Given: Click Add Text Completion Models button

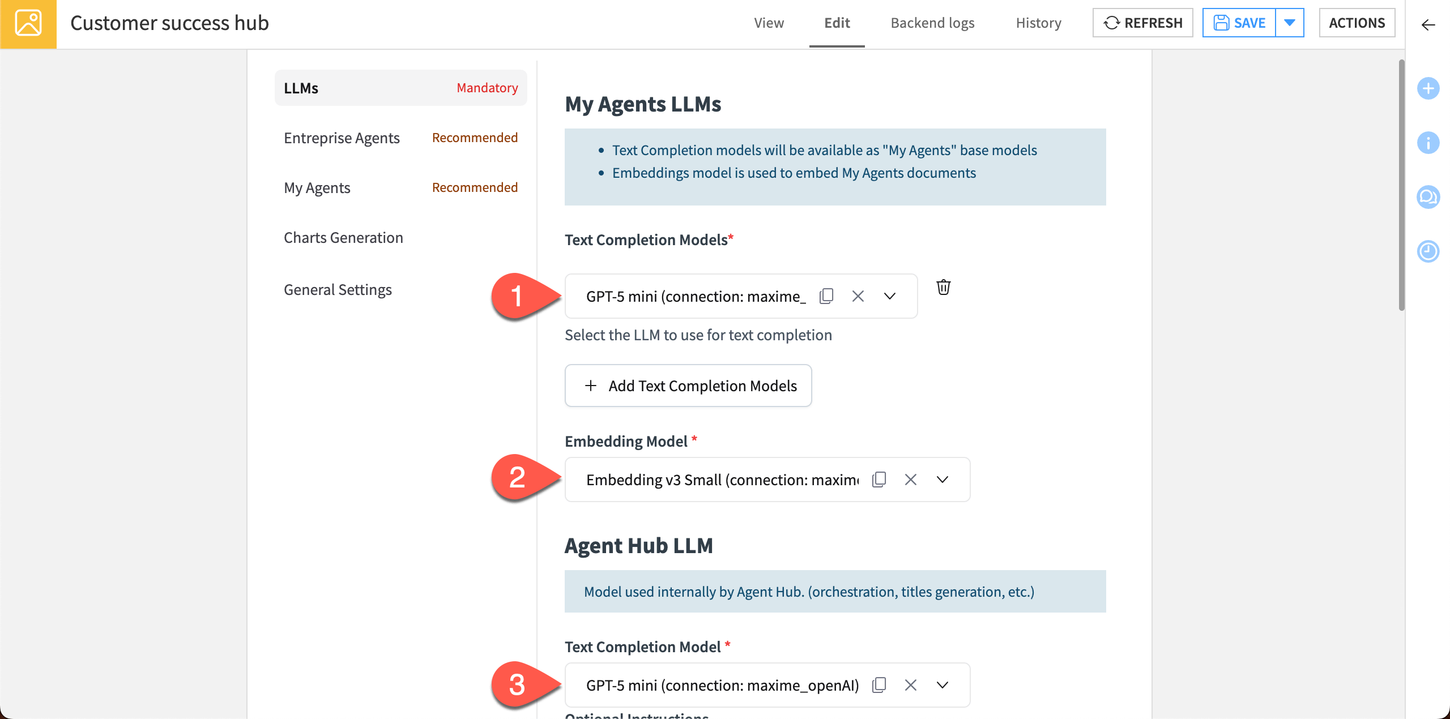Looking at the screenshot, I should 688,386.
